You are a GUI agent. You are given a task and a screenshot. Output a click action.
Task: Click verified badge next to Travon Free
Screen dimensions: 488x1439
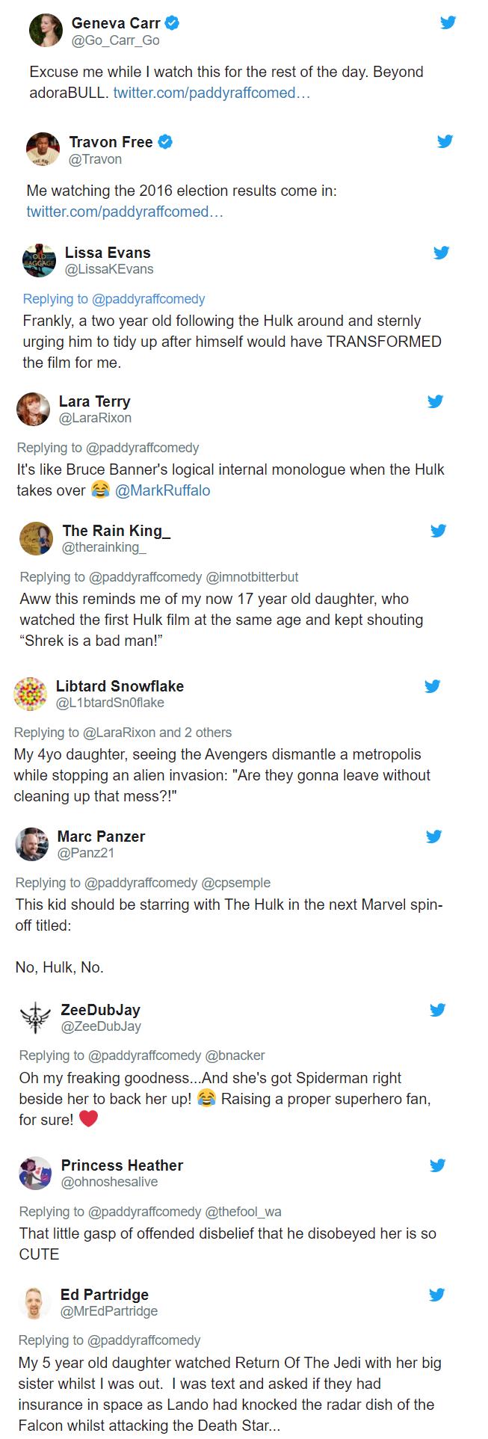point(165,141)
